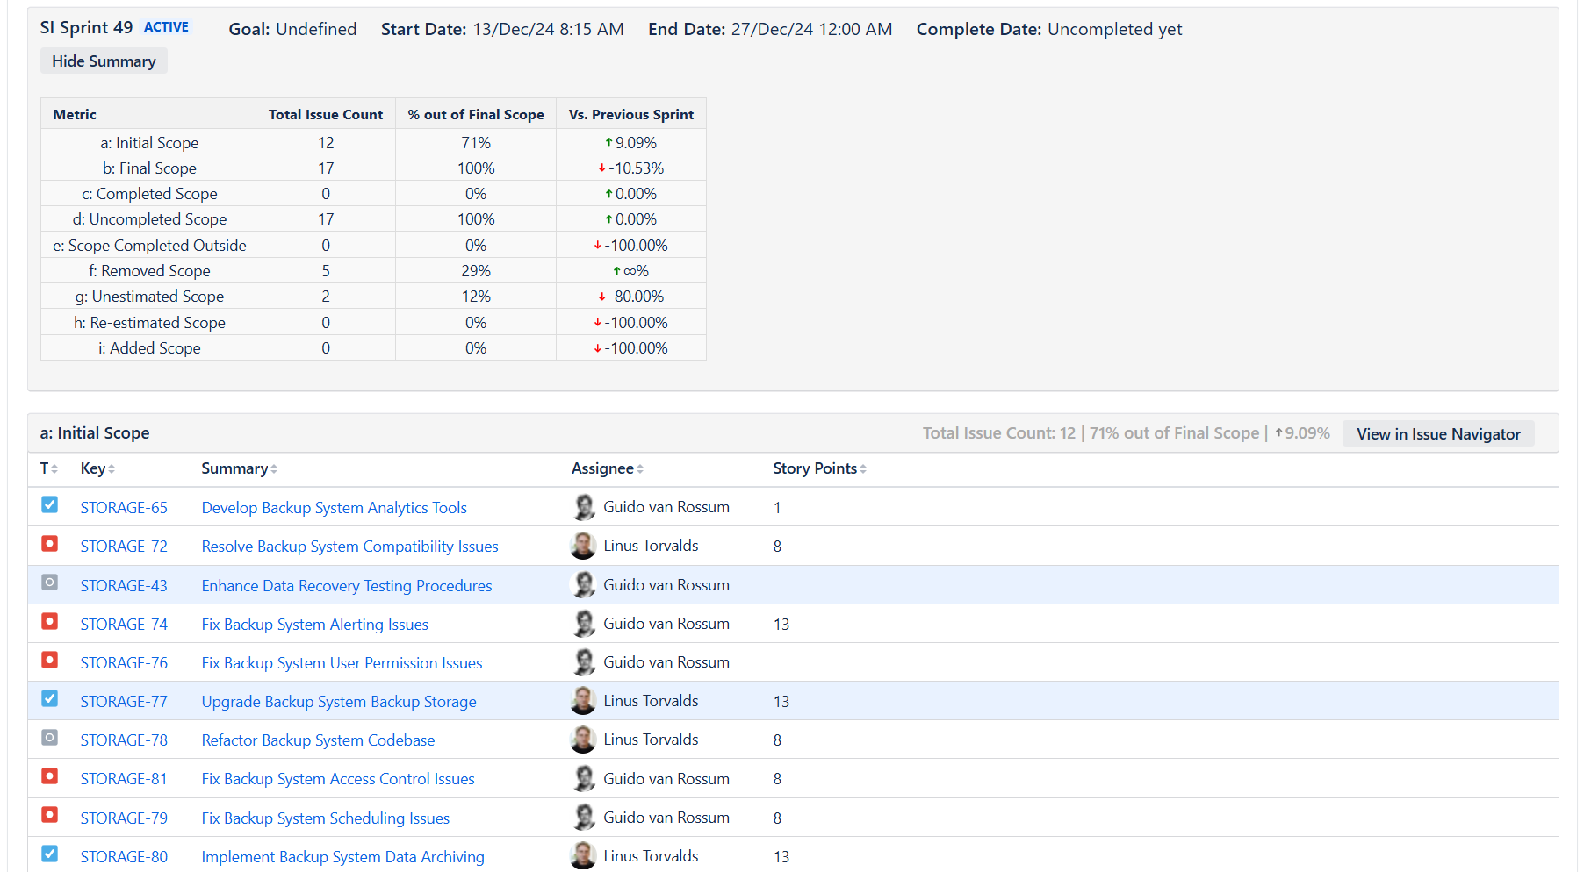
Task: Click the Bug icon next to STORAGE-74
Action: point(49,621)
